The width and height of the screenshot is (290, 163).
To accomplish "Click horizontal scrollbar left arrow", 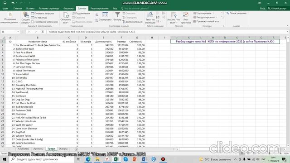I will 177,149.
